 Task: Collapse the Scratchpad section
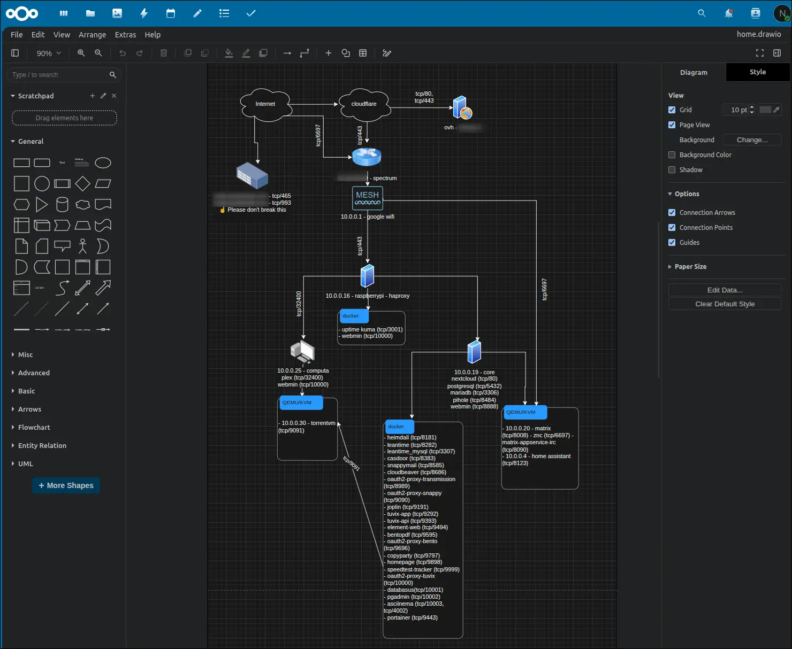pyautogui.click(x=13, y=96)
